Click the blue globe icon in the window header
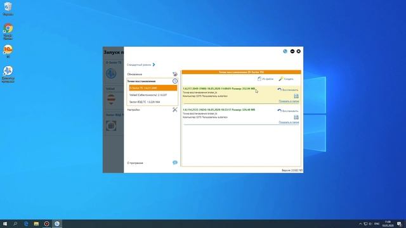Screen dimensions: 406x228 pos(285,51)
